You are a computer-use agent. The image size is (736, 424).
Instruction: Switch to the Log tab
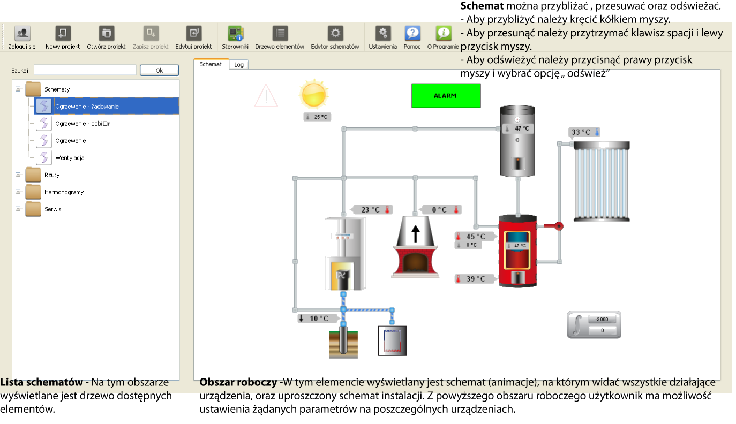point(239,65)
